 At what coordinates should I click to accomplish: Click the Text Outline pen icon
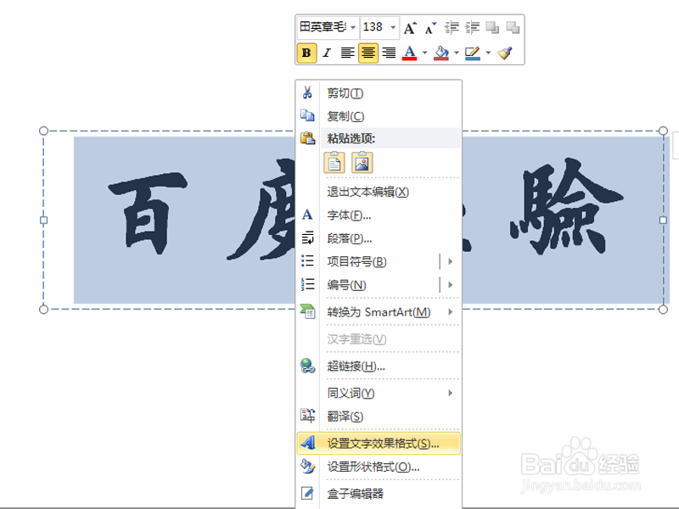tap(472, 53)
